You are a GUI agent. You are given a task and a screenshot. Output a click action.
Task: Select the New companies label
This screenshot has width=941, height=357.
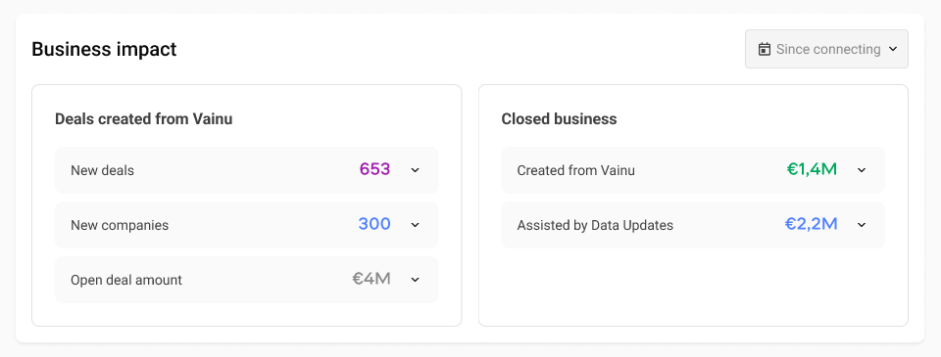pyautogui.click(x=120, y=225)
